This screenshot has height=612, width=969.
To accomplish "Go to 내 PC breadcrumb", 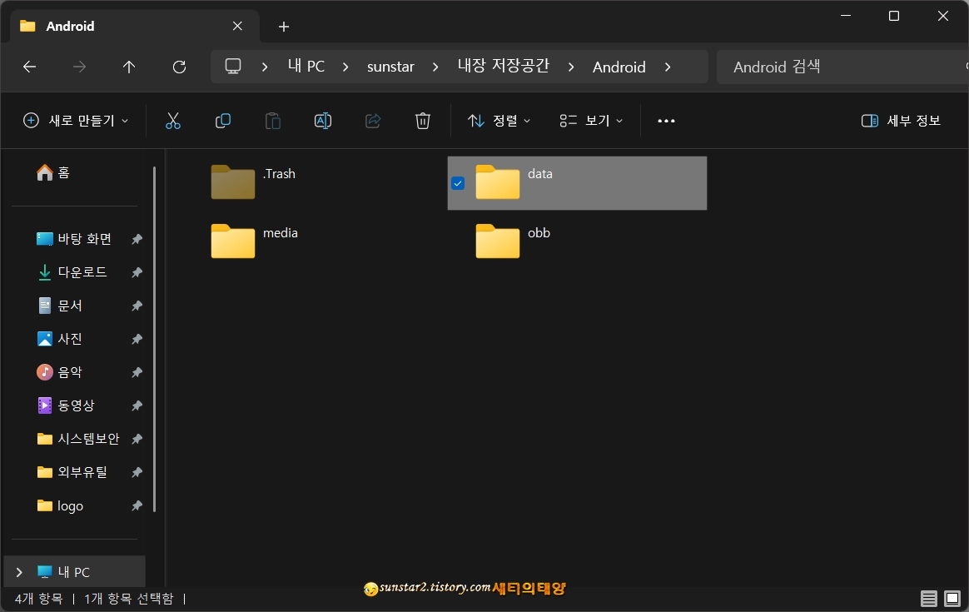I will [306, 66].
